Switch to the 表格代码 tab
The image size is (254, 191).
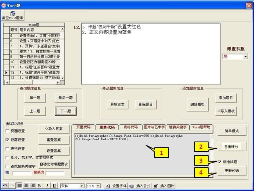click(x=131, y=127)
